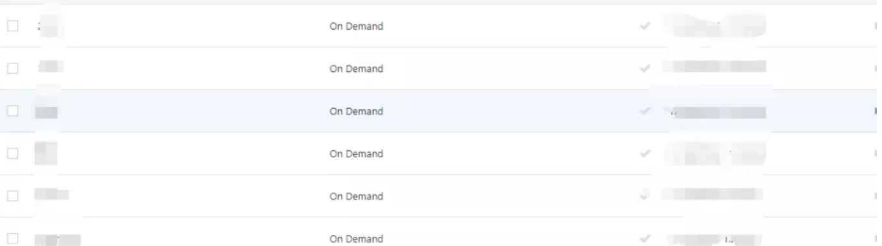Image resolution: width=882 pixels, height=246 pixels.
Task: Select the fifth row's checkbox
Action: (12, 196)
